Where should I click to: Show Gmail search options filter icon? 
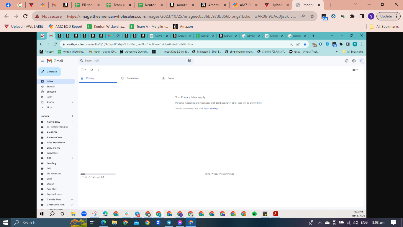point(189,61)
